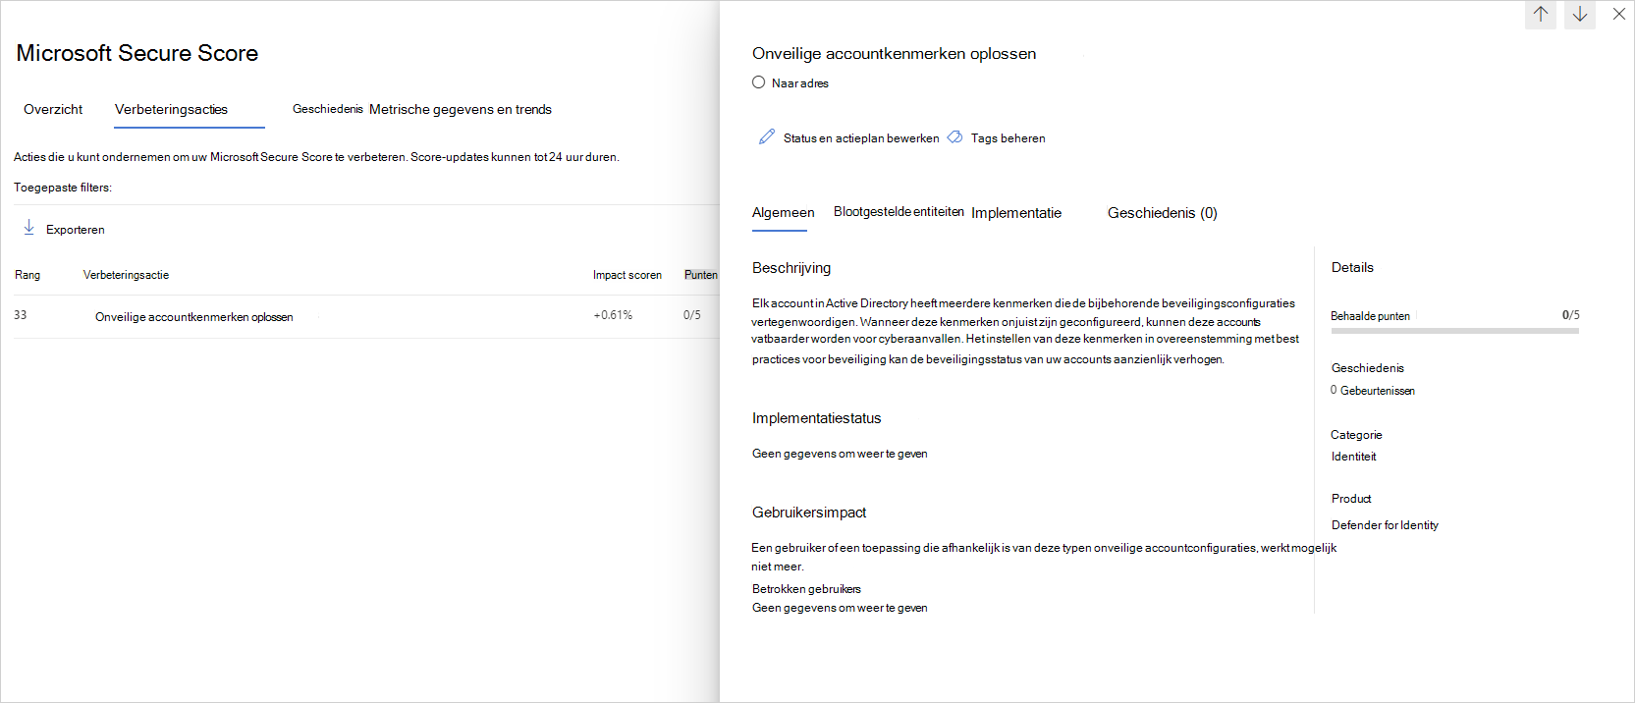Open the Verbeteringsacties tab

pyautogui.click(x=171, y=109)
